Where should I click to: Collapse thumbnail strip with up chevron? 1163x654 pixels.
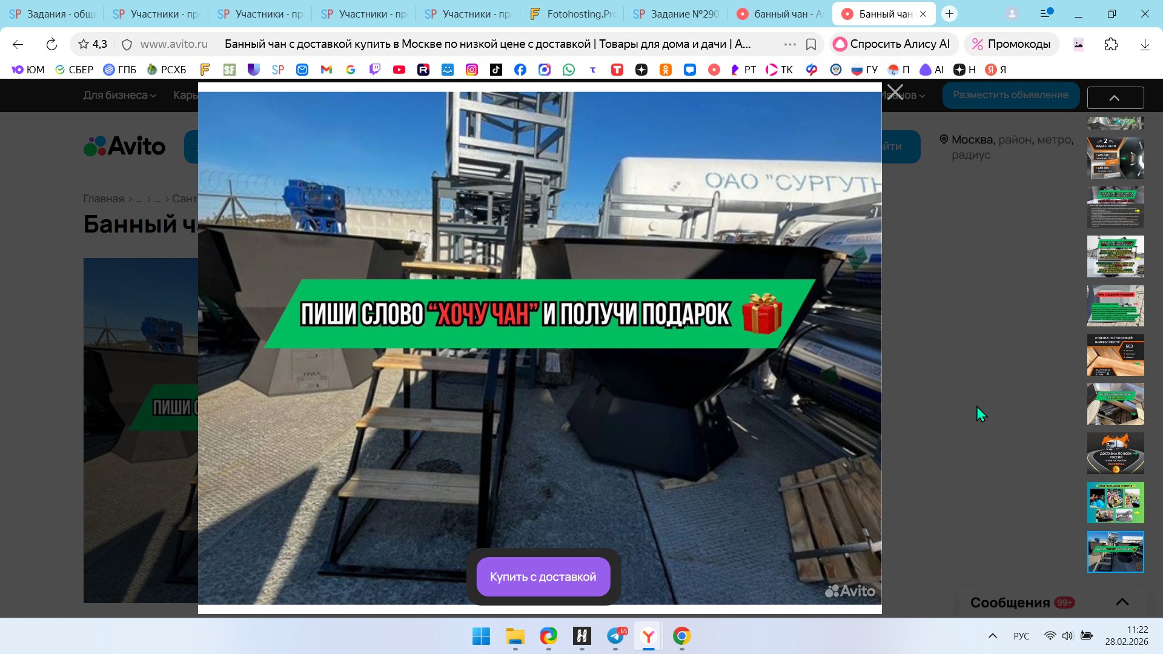1115,97
